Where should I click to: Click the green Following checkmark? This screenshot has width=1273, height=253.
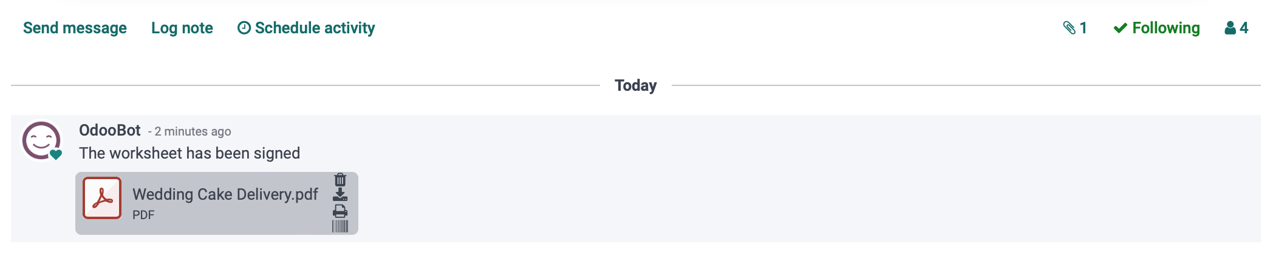coord(1121,28)
